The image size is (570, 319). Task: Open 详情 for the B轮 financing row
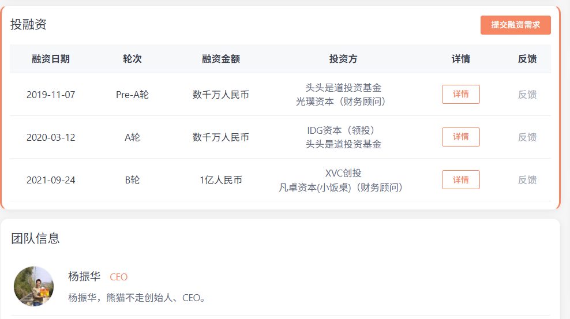point(460,180)
